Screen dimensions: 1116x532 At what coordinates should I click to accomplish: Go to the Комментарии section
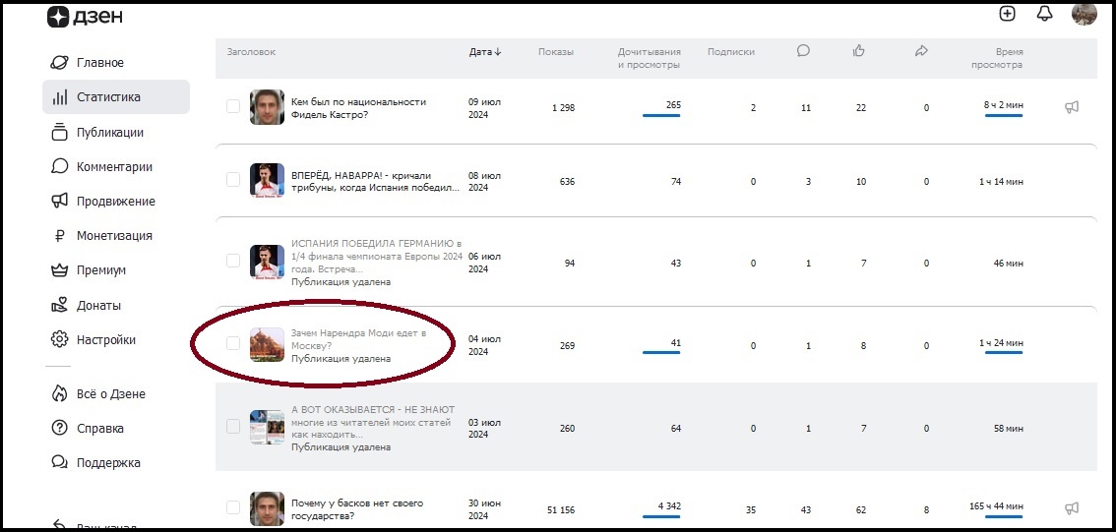pos(115,166)
